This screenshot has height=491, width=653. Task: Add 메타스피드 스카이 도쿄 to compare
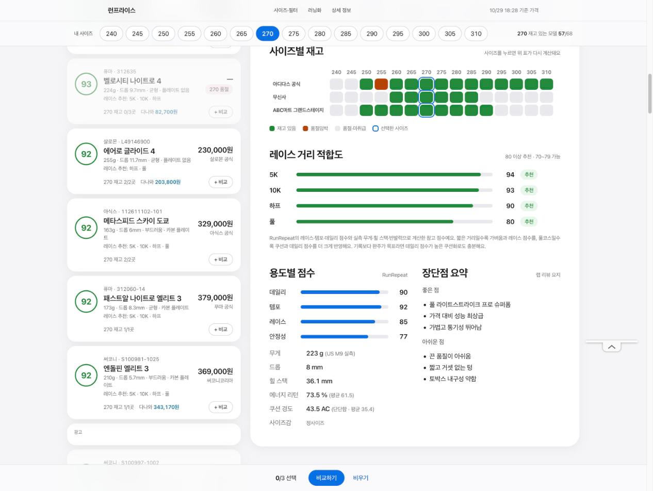pos(221,259)
